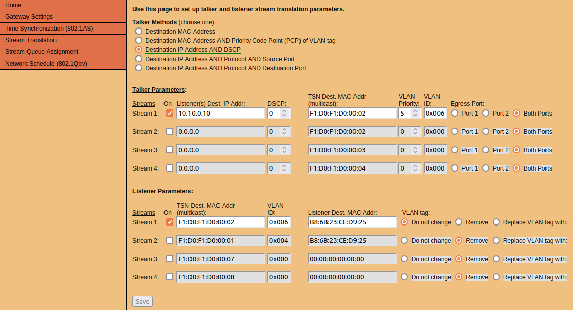573x310 pixels.
Task: Click Streams header in Listener Parameters
Action: [144, 212]
